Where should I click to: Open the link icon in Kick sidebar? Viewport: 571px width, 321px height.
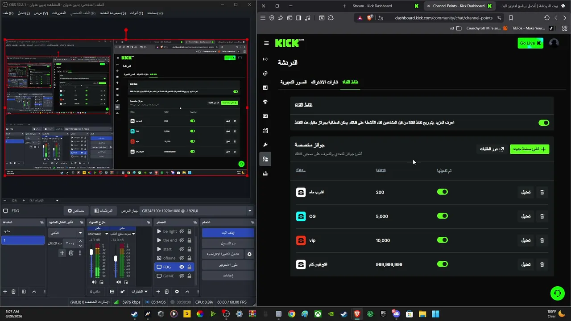[265, 74]
